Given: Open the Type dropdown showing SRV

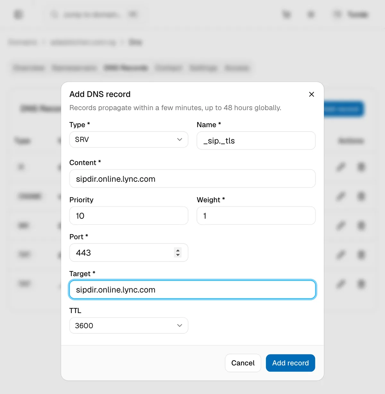Looking at the screenshot, I should [129, 139].
